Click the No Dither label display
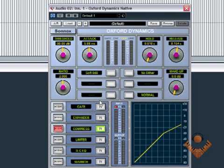 tap(147, 73)
